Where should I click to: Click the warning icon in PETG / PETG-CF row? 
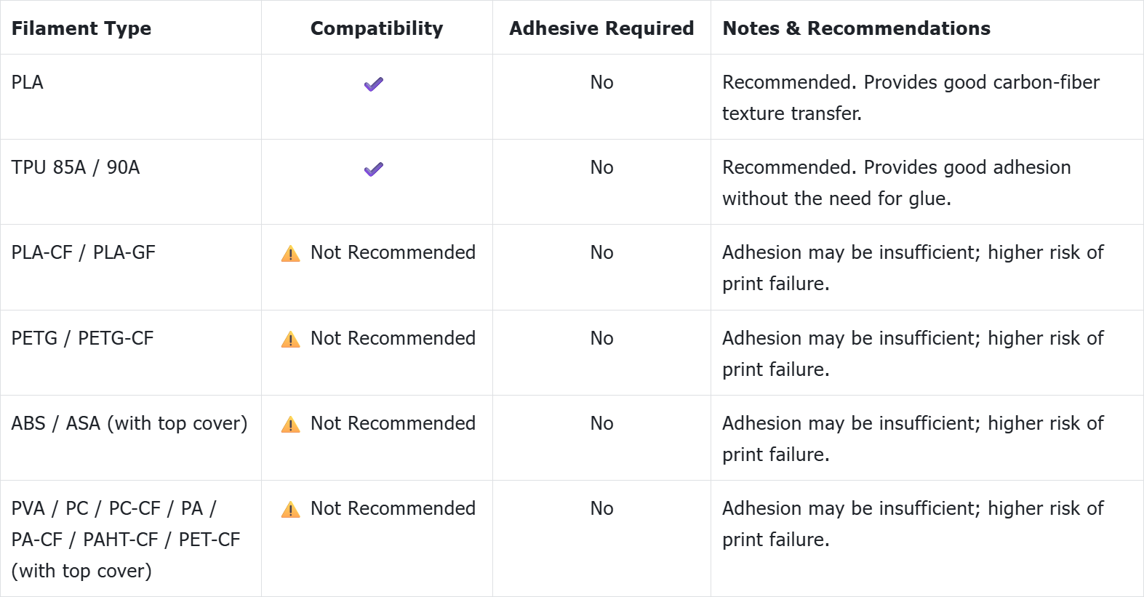[290, 340]
